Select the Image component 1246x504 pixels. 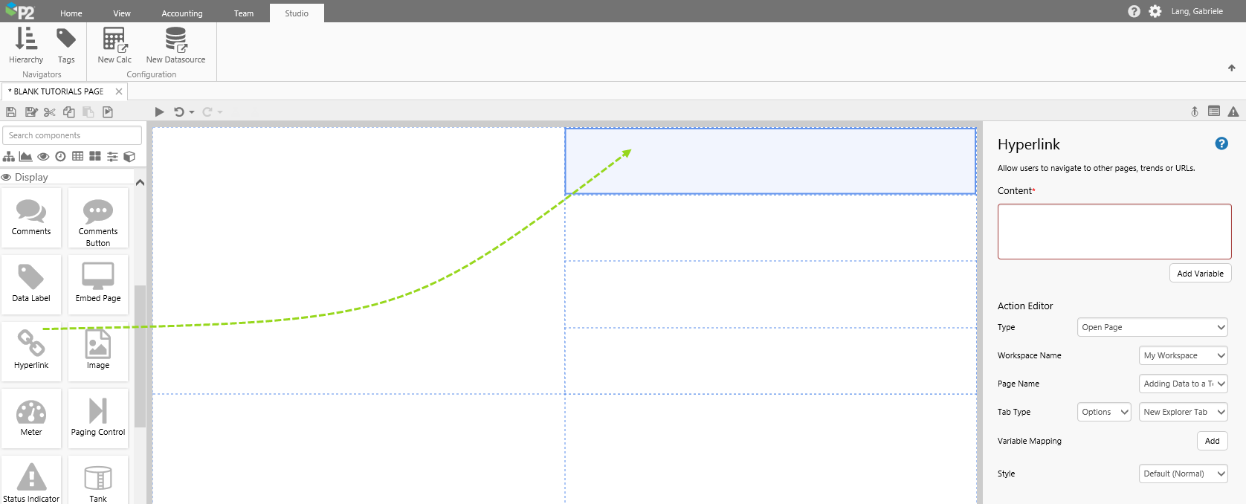(x=98, y=352)
